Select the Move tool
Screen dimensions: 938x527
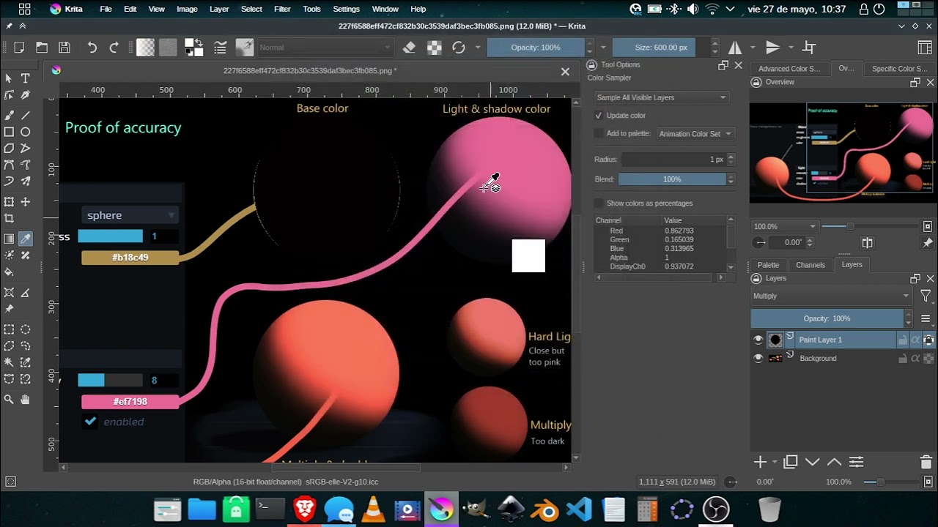[25, 201]
